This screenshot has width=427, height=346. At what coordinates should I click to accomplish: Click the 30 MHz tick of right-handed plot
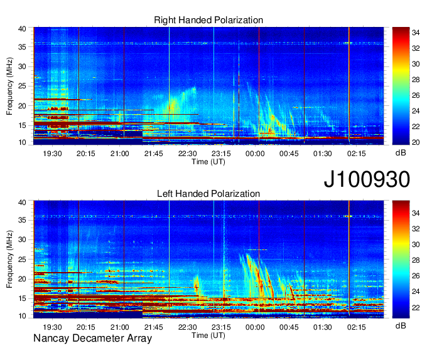click(22, 66)
